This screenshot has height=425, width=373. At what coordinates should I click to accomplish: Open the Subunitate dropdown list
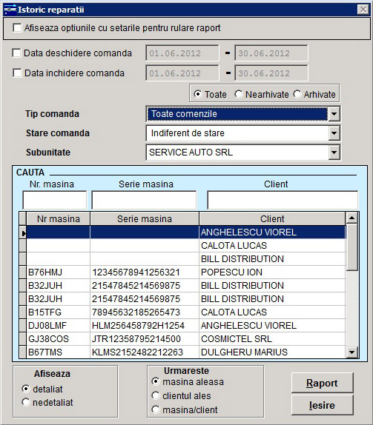pos(334,153)
